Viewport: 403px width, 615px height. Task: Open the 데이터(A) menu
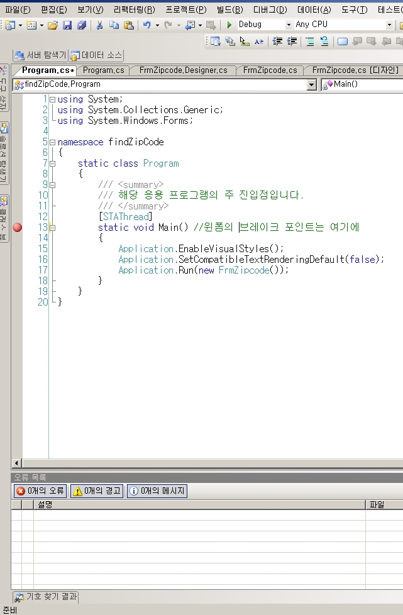[314, 10]
